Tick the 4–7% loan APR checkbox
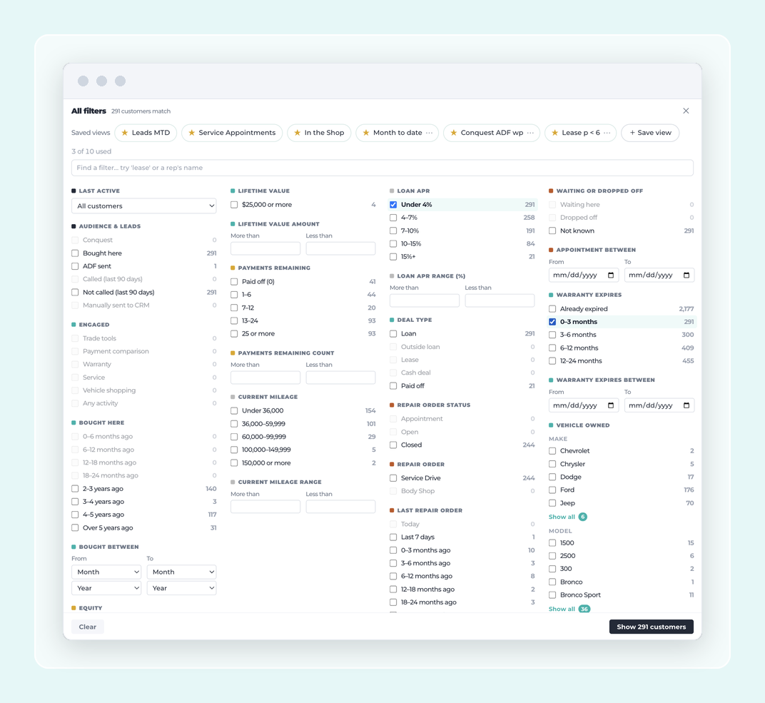This screenshot has width=765, height=703. (x=393, y=218)
